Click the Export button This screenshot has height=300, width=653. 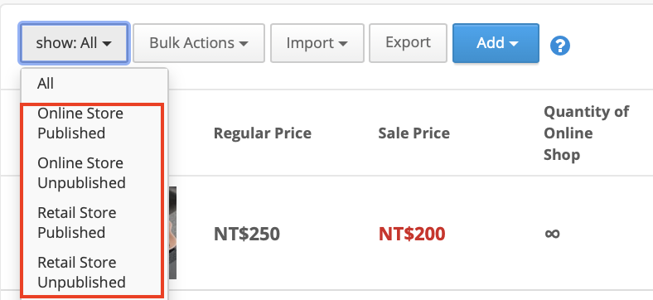[x=408, y=43]
